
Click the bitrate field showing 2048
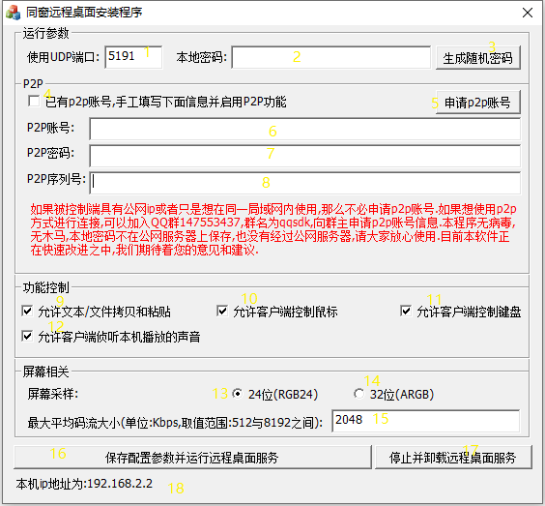pos(426,421)
